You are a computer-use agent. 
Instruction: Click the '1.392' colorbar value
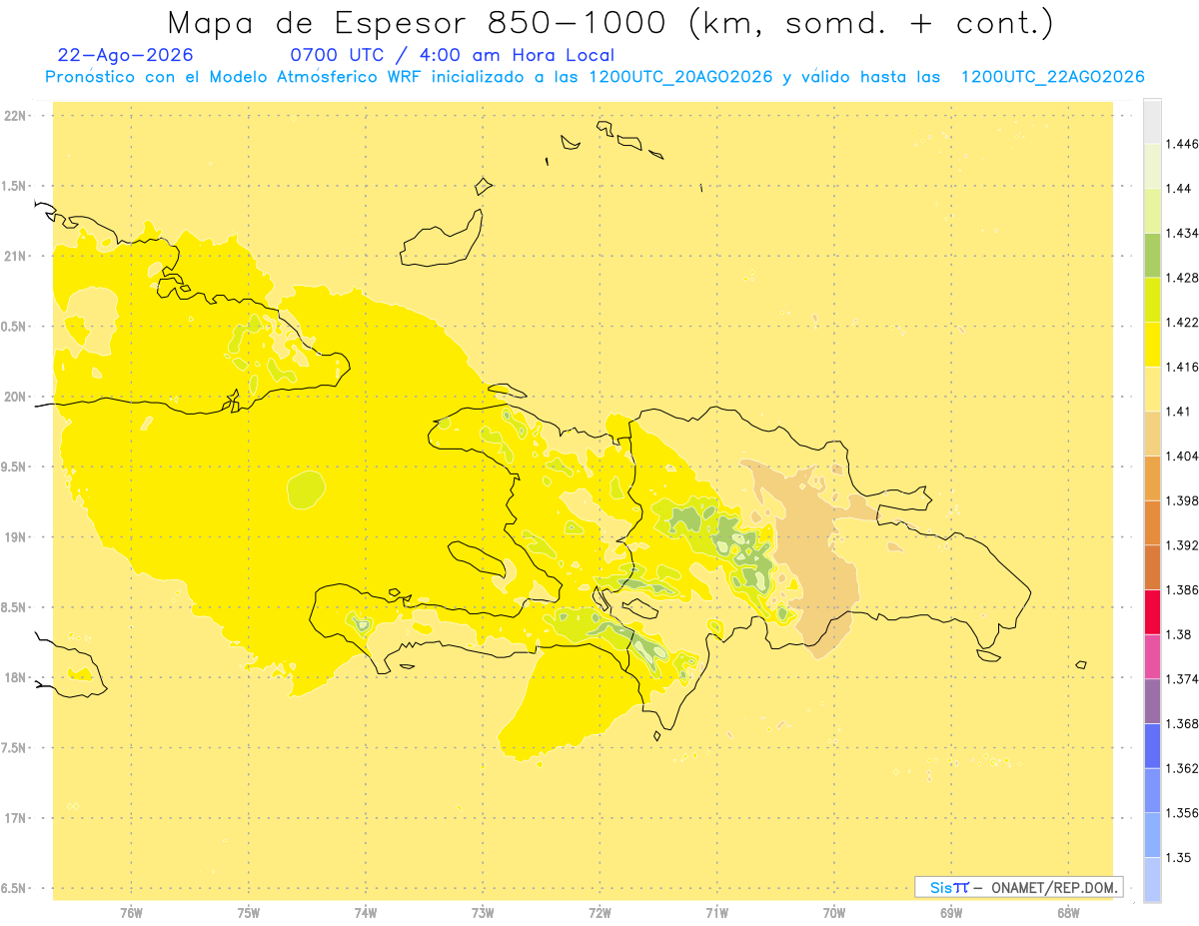[x=1182, y=545]
